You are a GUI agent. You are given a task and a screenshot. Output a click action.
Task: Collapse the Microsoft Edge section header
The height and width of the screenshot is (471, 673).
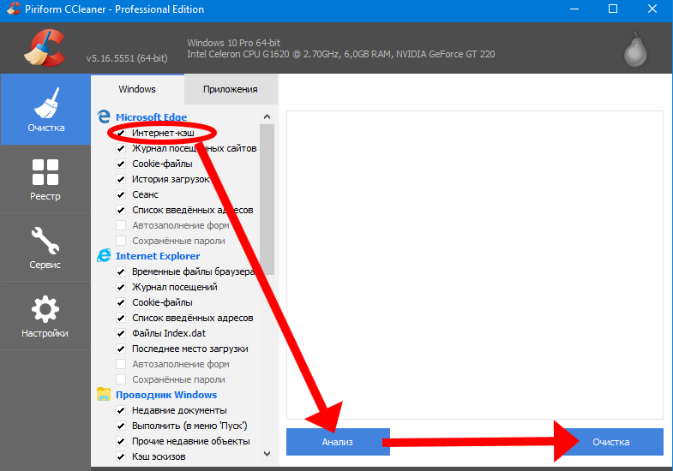point(151,117)
